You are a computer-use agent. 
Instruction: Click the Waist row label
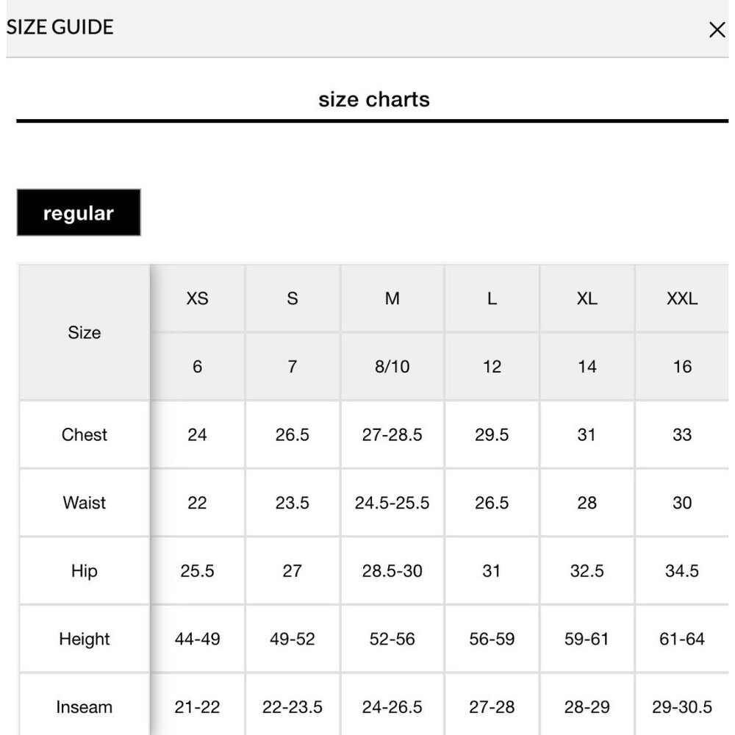tap(85, 503)
